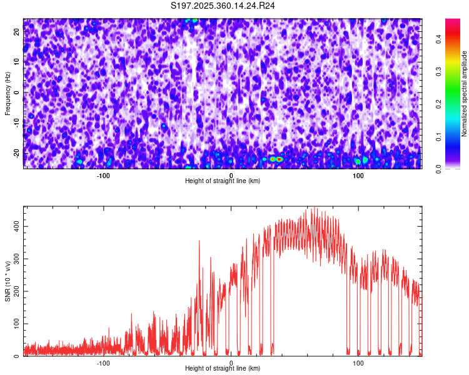Click the 'SNR (10 * v/v)' axis label
Viewport: 469px width, 375px height.
point(8,281)
